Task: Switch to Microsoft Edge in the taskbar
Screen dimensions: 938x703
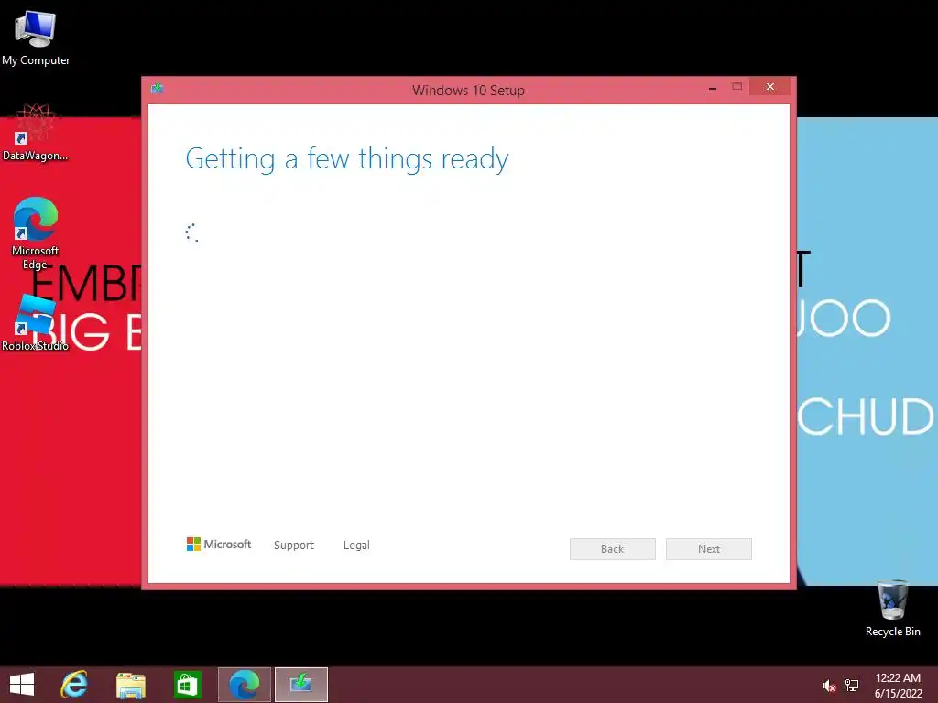Action: (x=244, y=685)
